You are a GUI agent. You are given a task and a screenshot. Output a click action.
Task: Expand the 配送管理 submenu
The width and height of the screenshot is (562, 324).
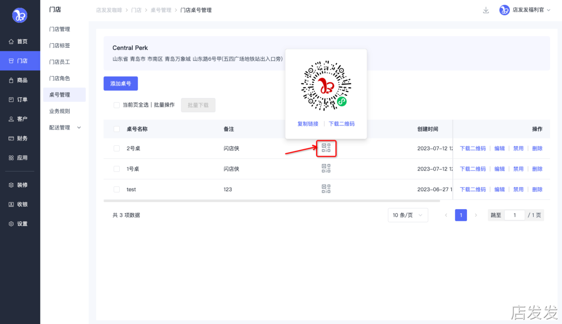tap(64, 127)
